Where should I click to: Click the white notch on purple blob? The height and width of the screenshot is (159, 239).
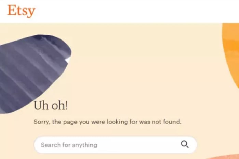pyautogui.click(x=68, y=60)
